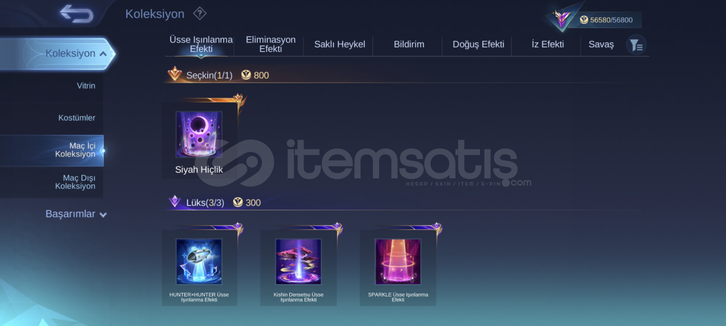Click the Seçkin orange gem badge
The width and height of the screenshot is (726, 326).
175,74
